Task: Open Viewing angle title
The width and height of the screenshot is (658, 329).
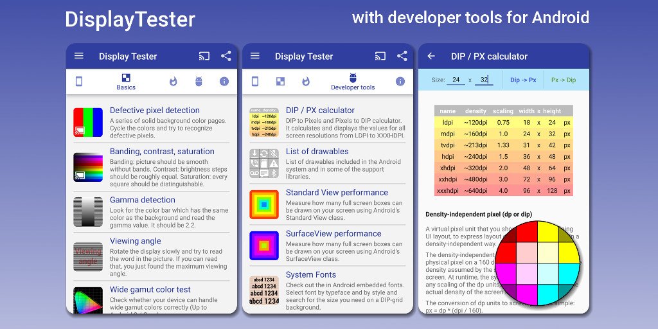Action: 135,241
